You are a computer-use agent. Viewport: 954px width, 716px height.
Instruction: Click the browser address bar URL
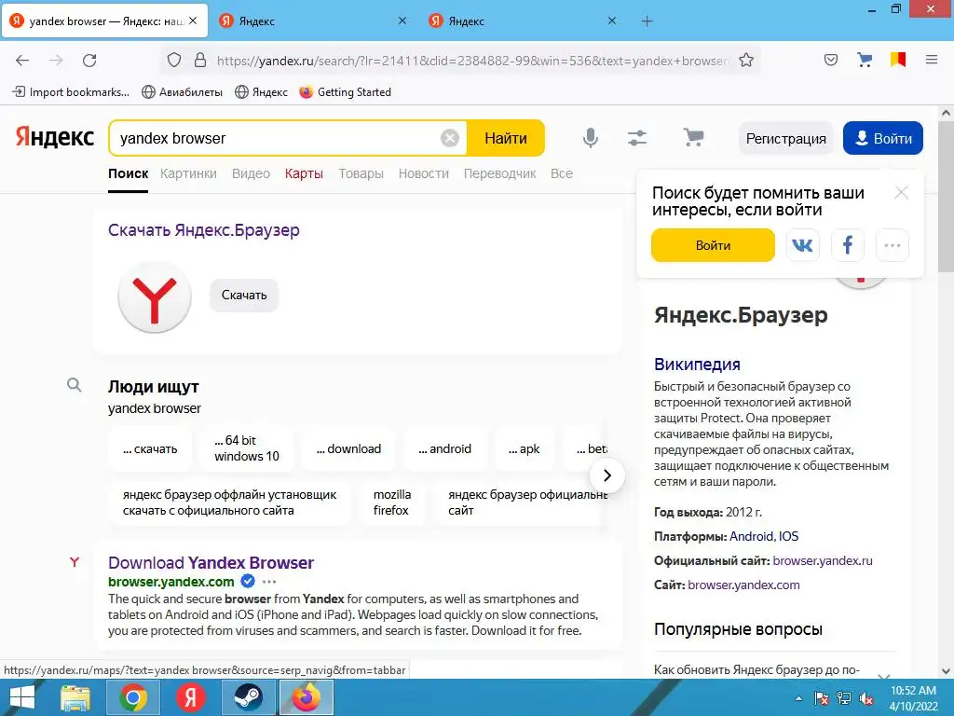(471, 61)
